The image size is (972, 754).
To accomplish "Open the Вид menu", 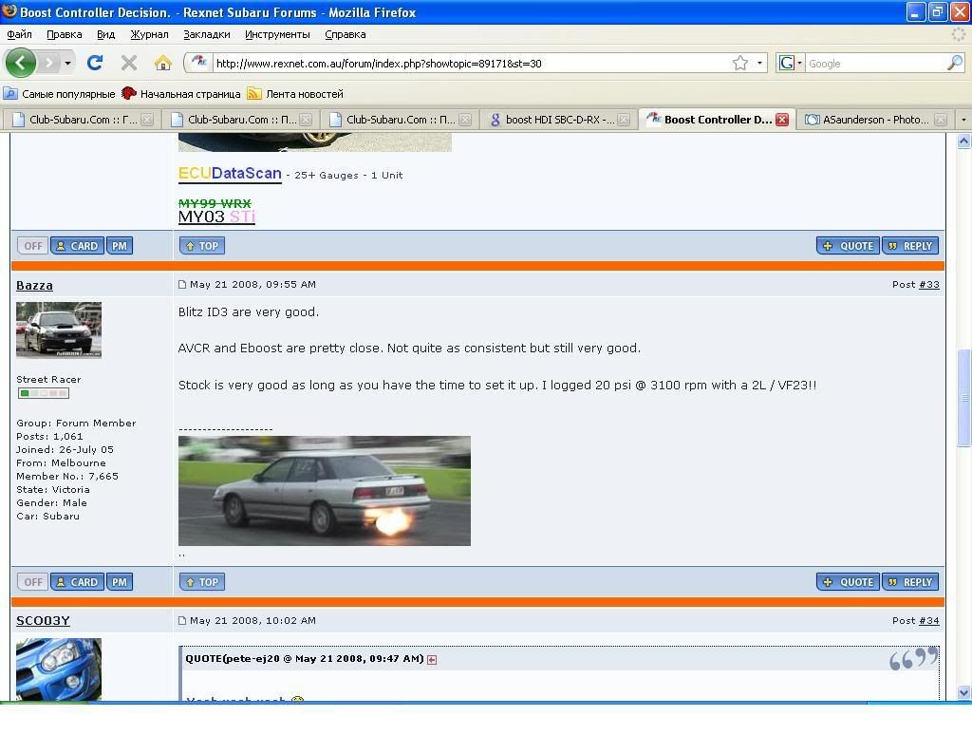I will pos(106,35).
